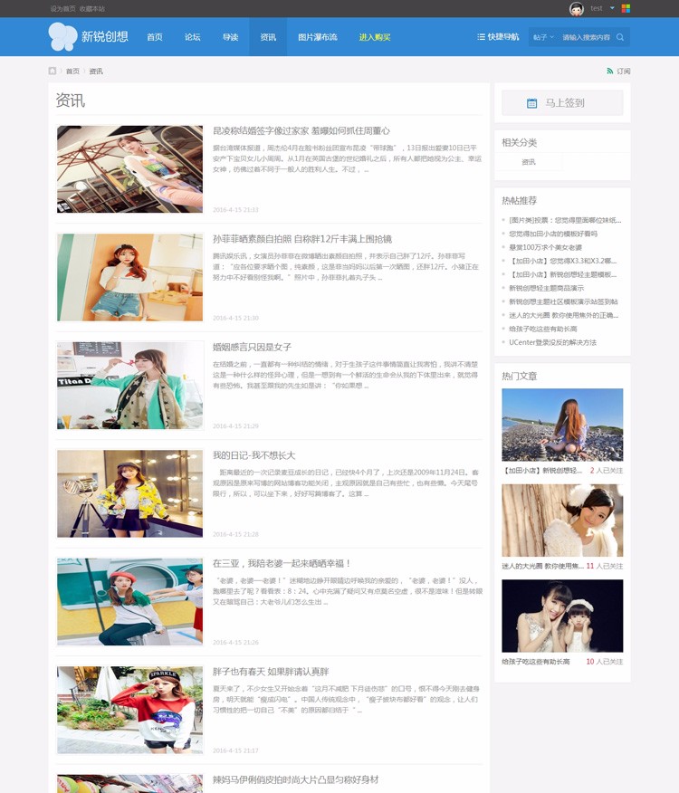Click the test username link
This screenshot has height=793, width=679.
pos(597,8)
